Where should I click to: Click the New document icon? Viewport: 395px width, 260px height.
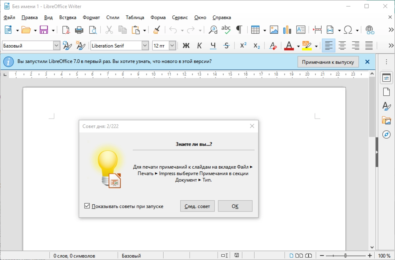pyautogui.click(x=8, y=30)
